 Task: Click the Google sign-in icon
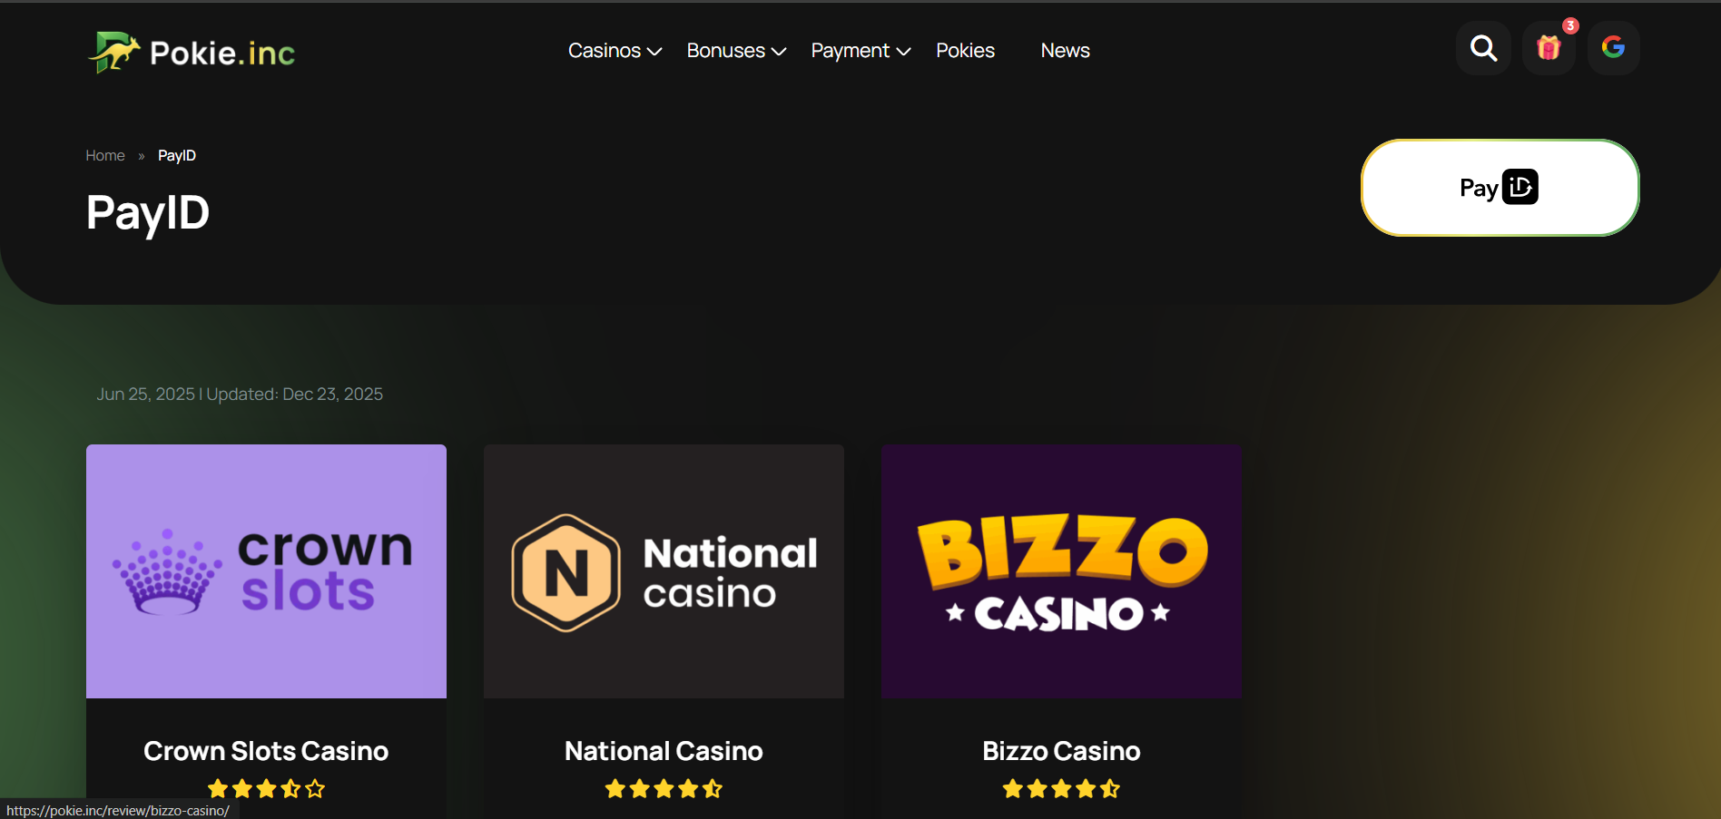click(1613, 48)
